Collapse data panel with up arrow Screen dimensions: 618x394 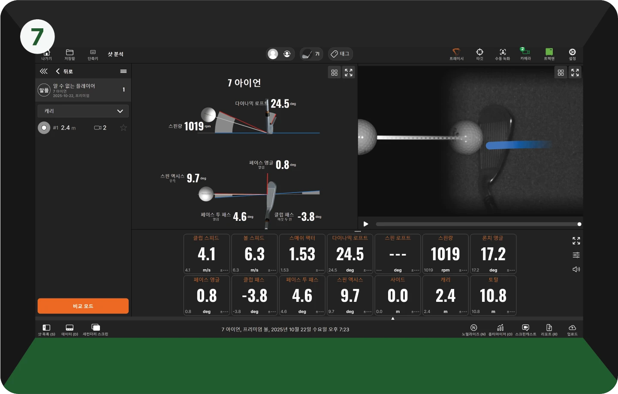point(392,318)
